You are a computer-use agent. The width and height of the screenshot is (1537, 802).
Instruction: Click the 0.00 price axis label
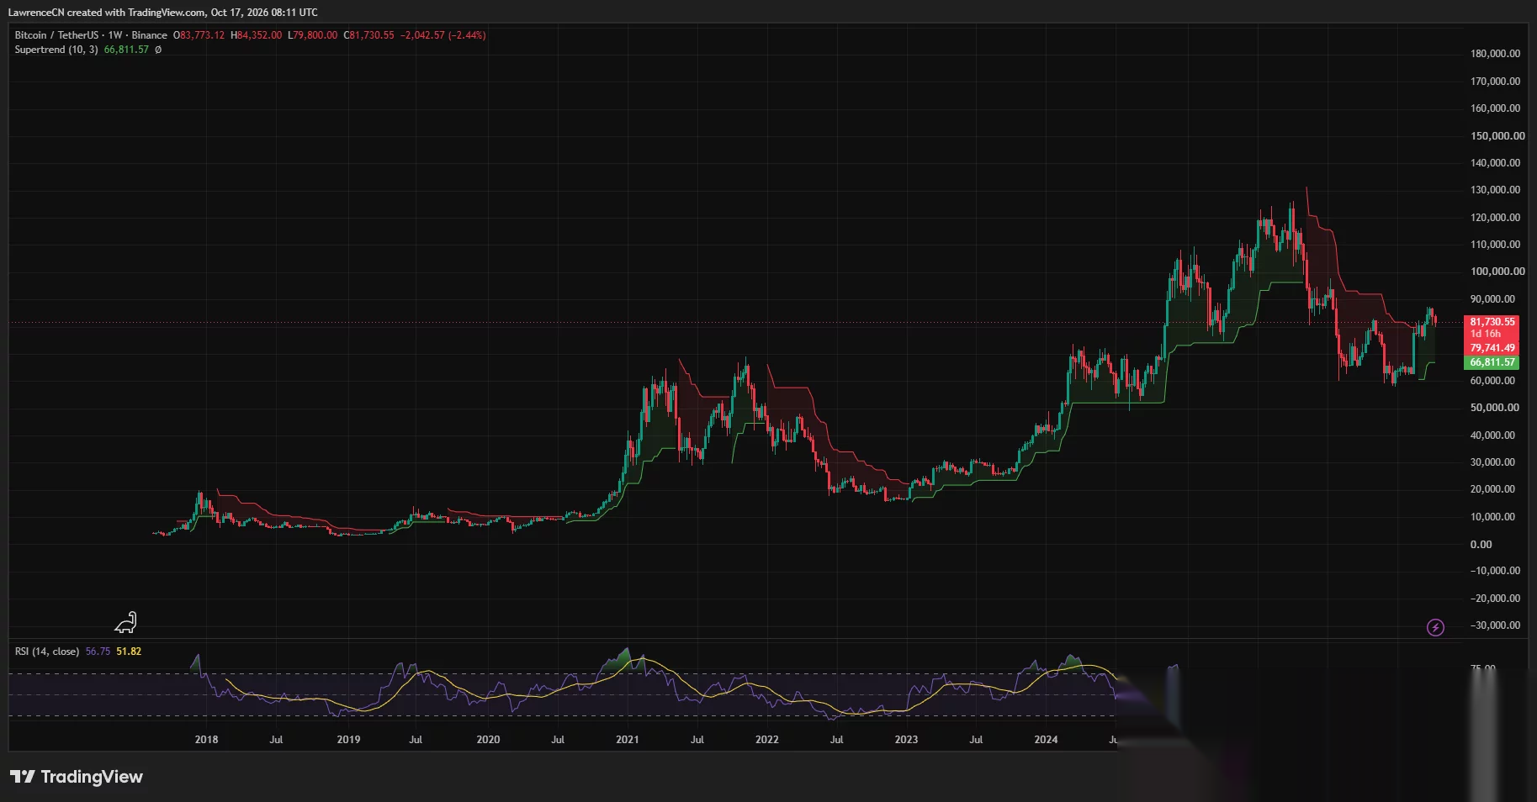[x=1481, y=545]
